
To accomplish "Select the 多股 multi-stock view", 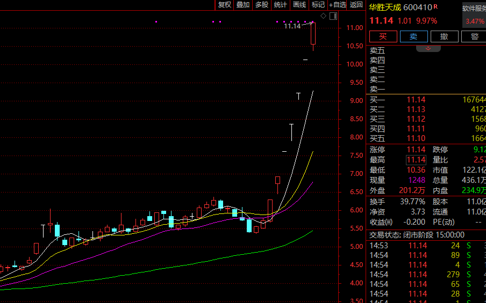I will coord(262,5).
